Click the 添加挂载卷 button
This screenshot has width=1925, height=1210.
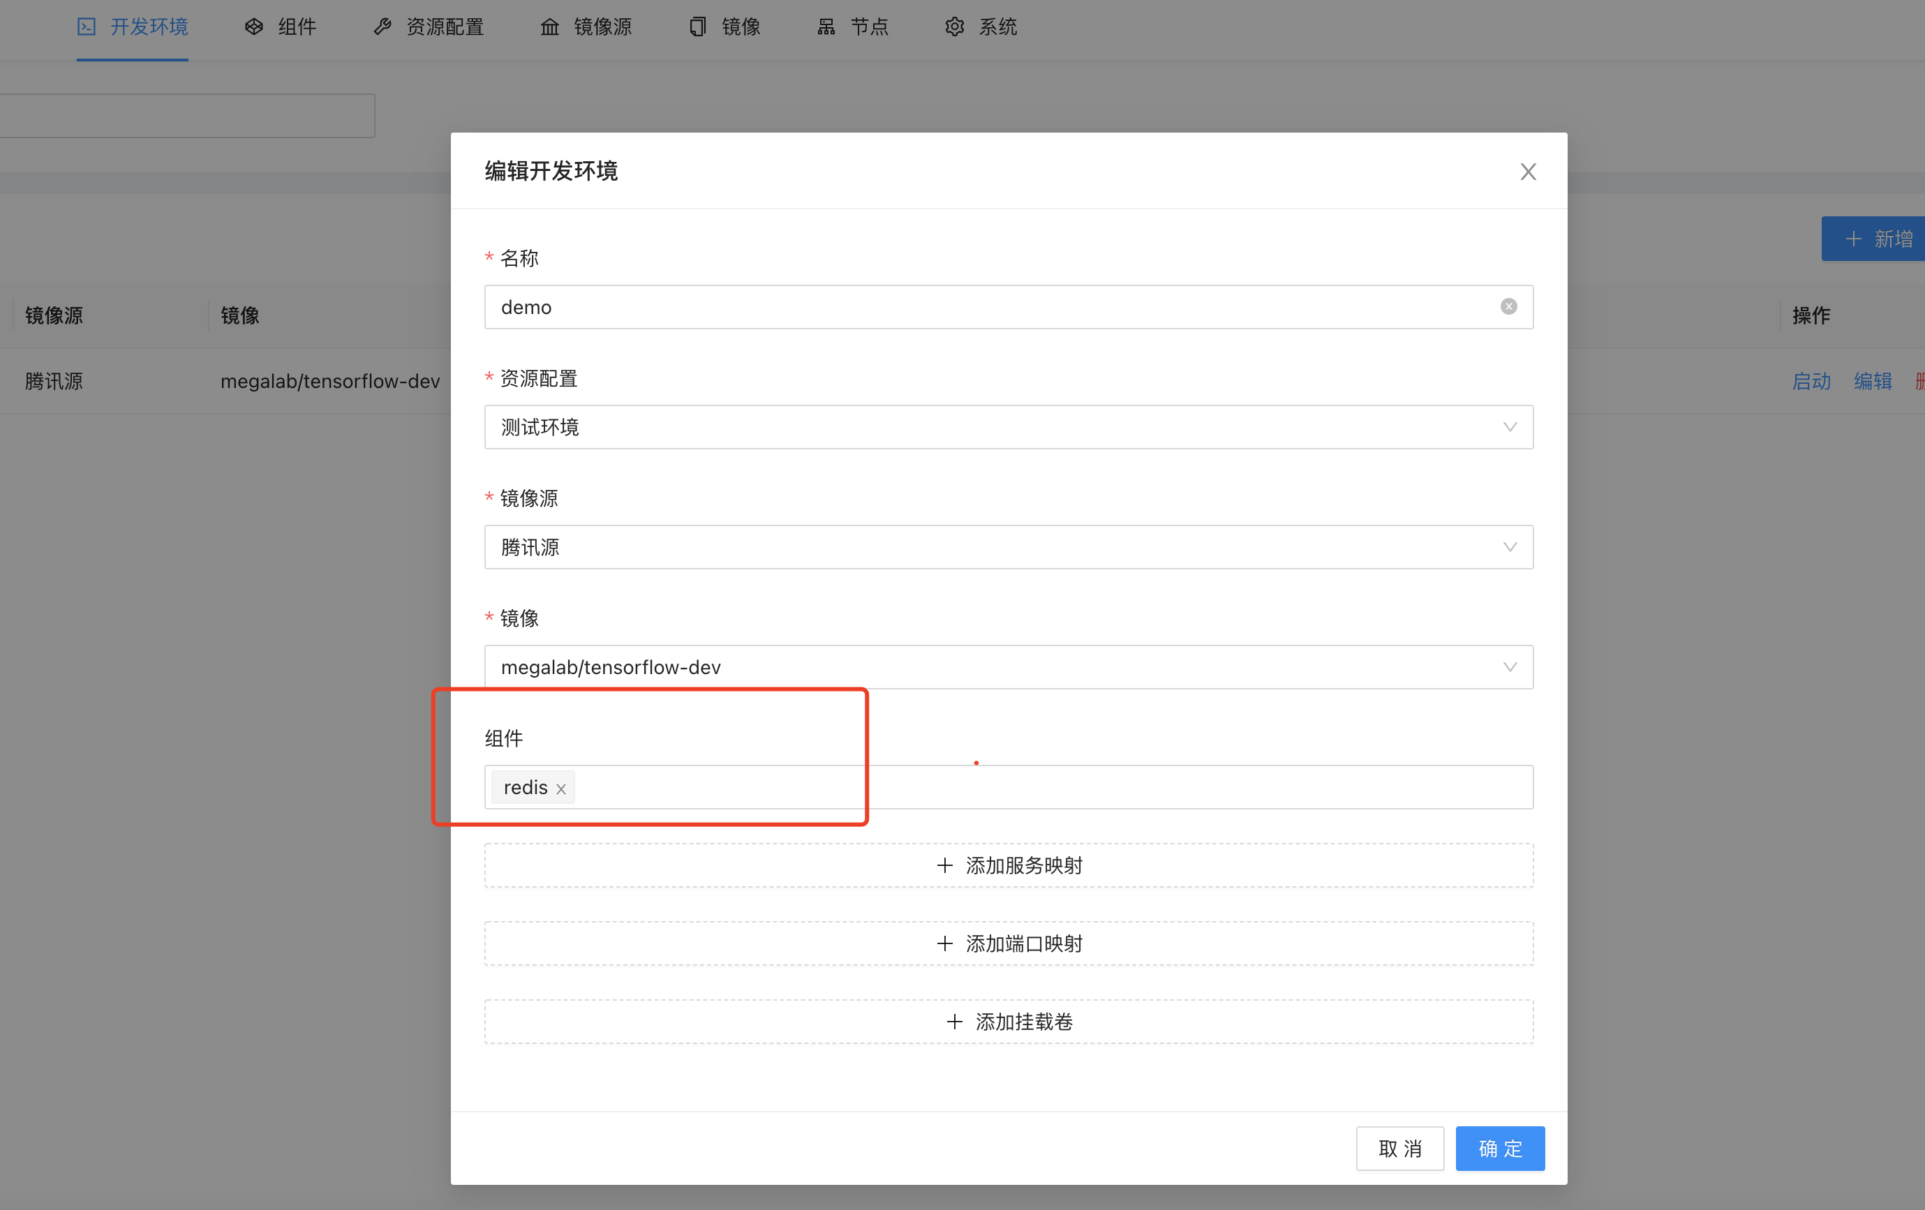[x=1008, y=1022]
